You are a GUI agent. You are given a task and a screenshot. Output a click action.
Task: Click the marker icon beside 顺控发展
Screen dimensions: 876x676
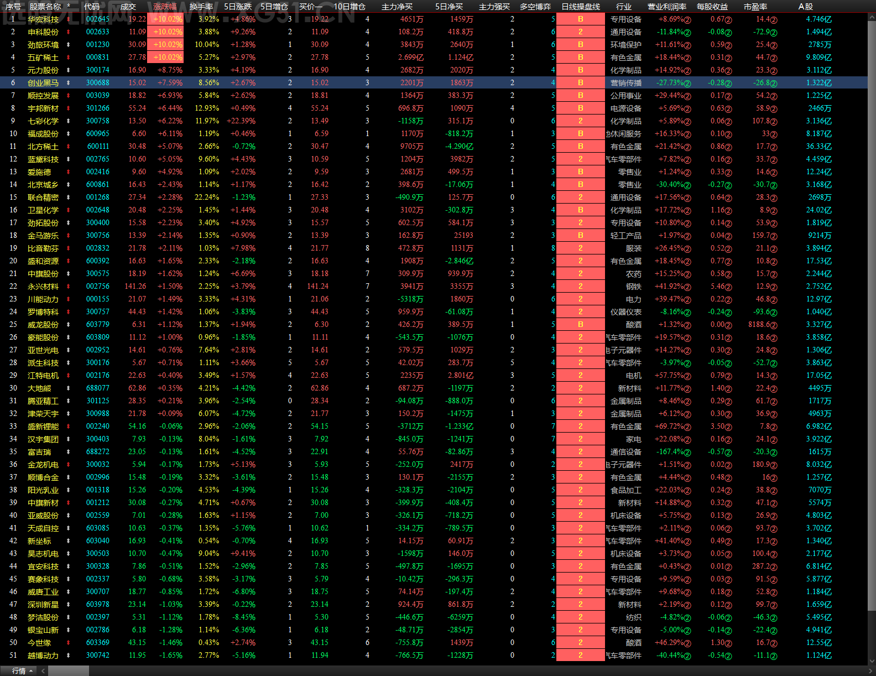click(x=69, y=96)
